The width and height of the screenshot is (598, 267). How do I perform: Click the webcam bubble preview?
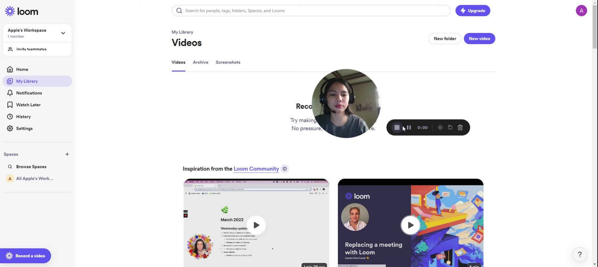346,103
